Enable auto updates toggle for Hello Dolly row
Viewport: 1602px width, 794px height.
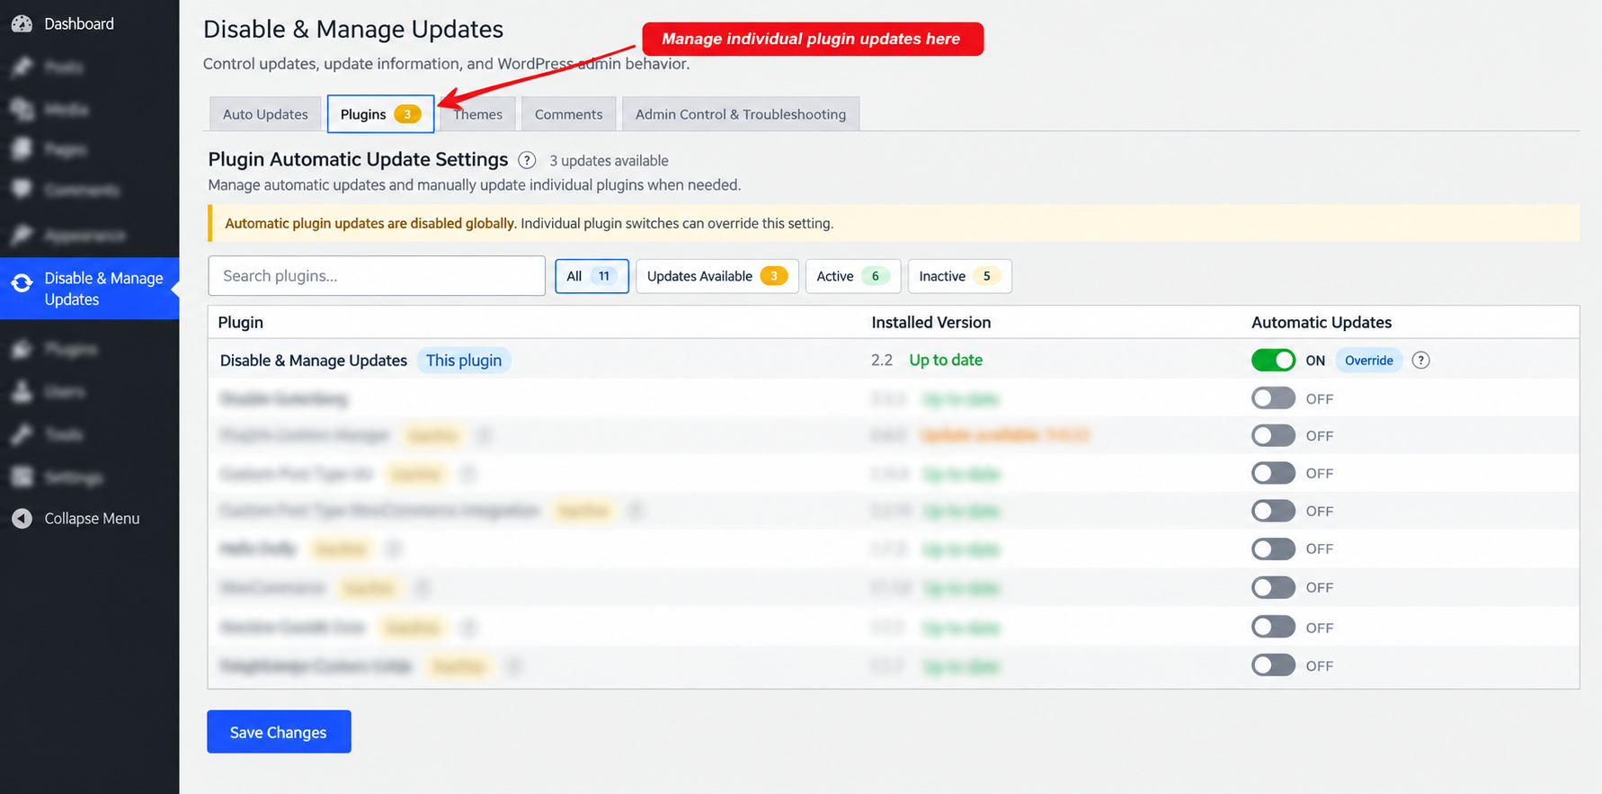point(1273,549)
